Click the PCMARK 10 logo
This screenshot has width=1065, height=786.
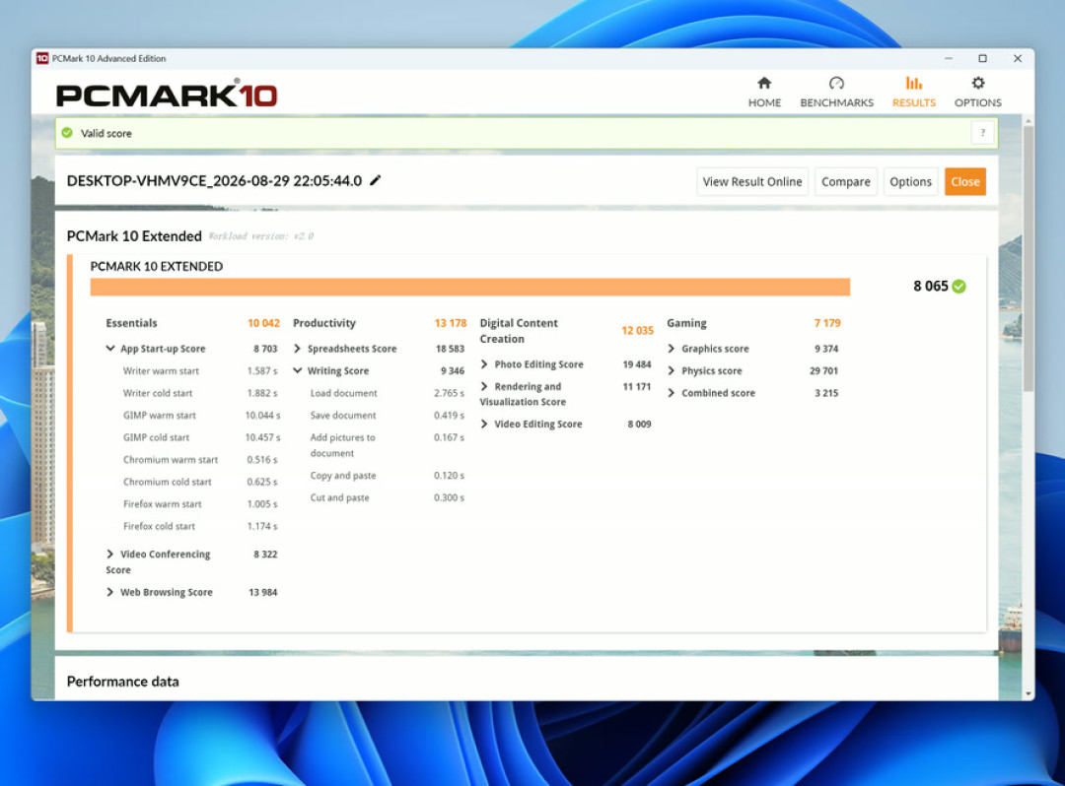(167, 95)
